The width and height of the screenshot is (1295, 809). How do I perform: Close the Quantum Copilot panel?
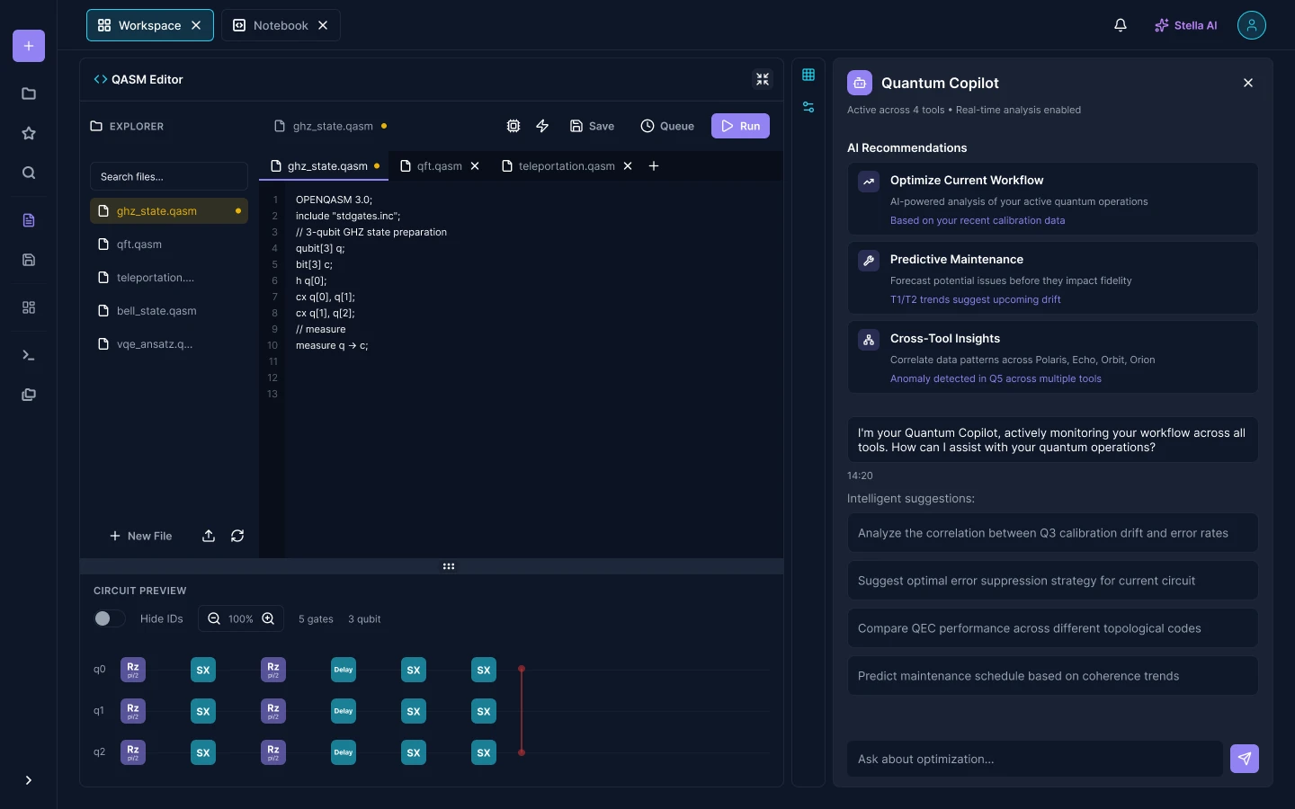coord(1248,83)
